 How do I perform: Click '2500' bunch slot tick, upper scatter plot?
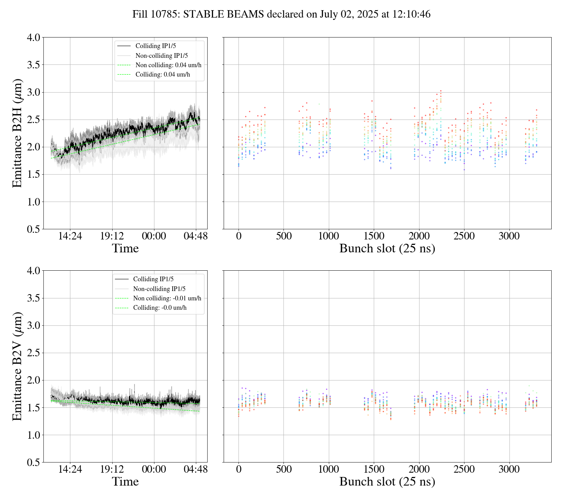tap(464, 236)
